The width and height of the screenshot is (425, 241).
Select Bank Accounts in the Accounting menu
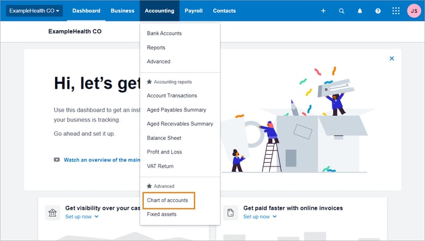point(164,33)
